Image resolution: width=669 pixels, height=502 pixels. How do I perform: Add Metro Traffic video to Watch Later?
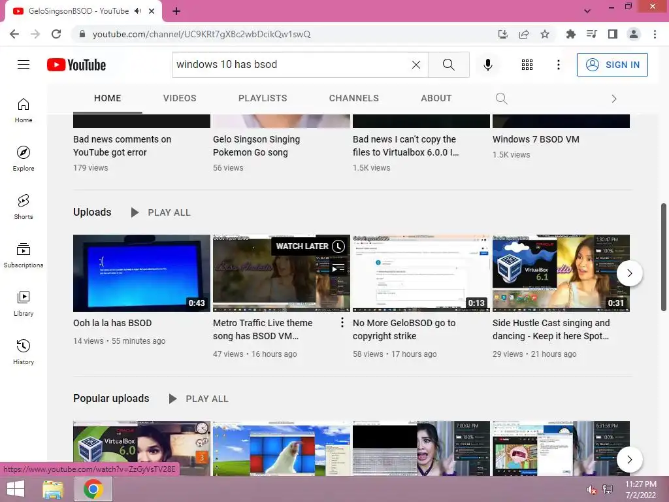click(338, 246)
